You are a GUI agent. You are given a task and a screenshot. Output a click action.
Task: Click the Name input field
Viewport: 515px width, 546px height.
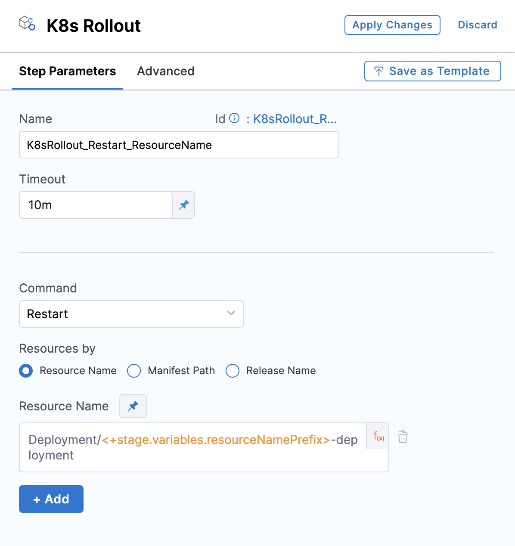click(179, 145)
